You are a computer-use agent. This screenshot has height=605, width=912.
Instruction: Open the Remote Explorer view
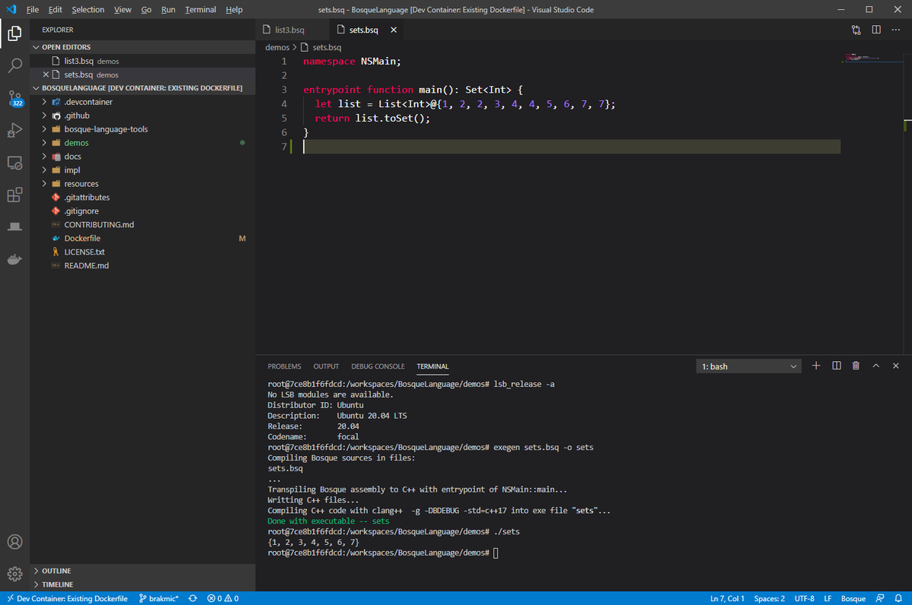14,163
